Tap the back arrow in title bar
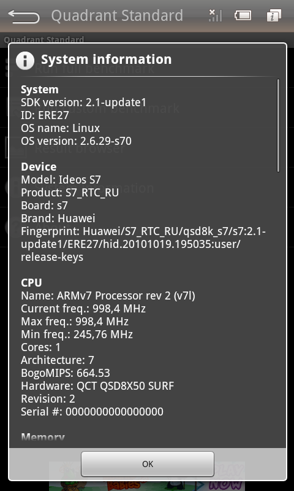Screen dimensions: 294x491 [24, 17]
